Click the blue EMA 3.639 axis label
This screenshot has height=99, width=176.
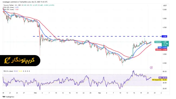point(162,47)
